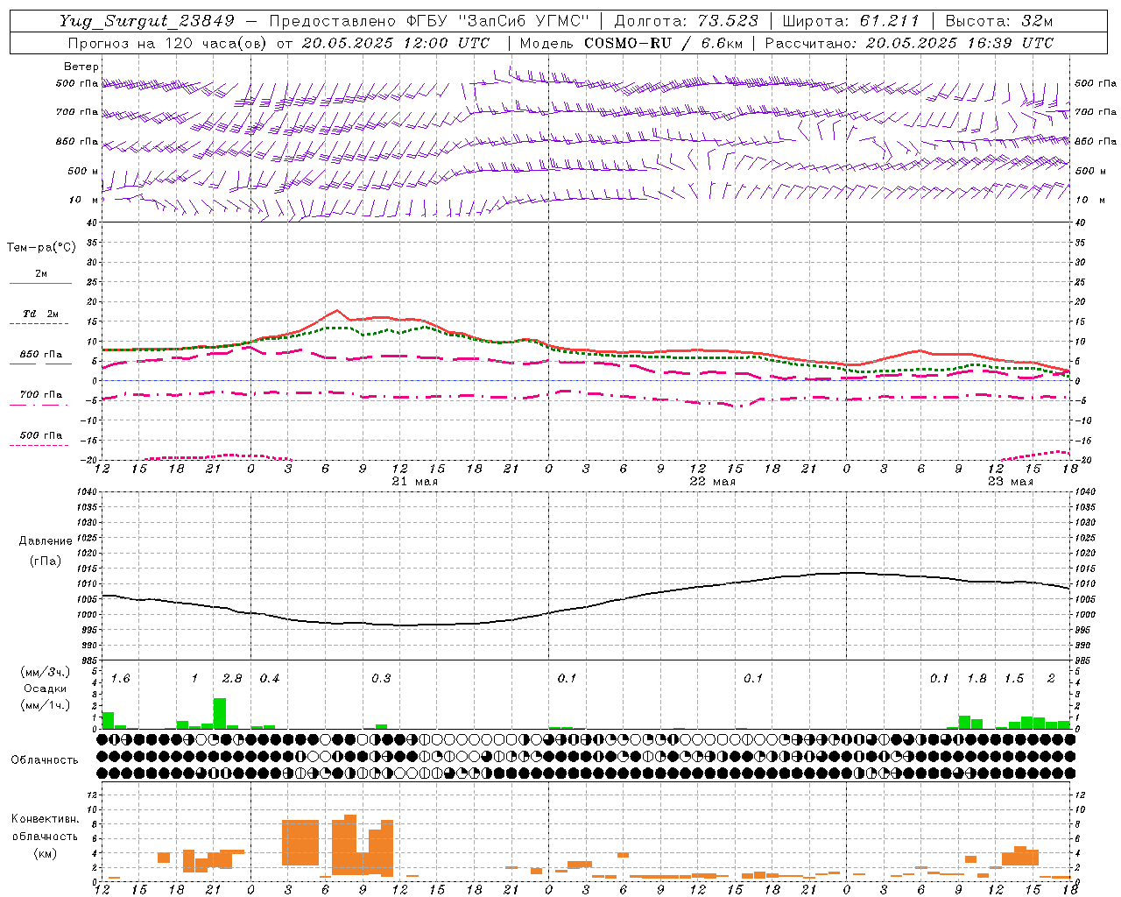Click the 0.4 precipitation total value
The height and width of the screenshot is (897, 1121).
pyautogui.click(x=269, y=679)
